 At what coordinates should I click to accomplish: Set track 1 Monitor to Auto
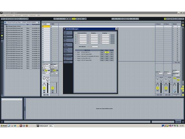pyautogui.click(x=46, y=70)
